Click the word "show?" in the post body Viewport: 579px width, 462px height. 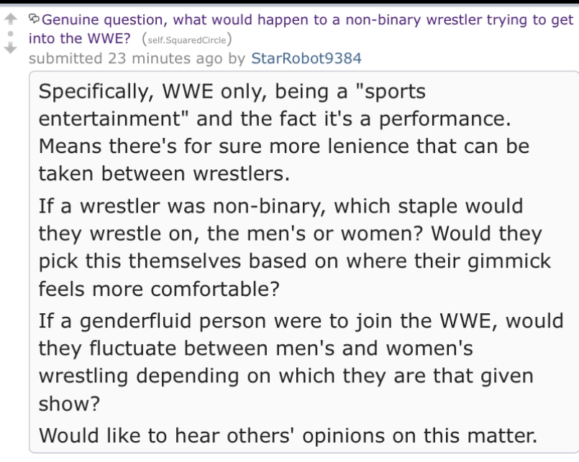coord(70,403)
